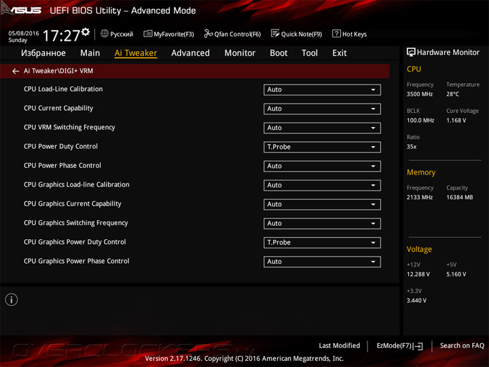Click the 35x ratio value
Image resolution: width=489 pixels, height=367 pixels.
(412, 146)
